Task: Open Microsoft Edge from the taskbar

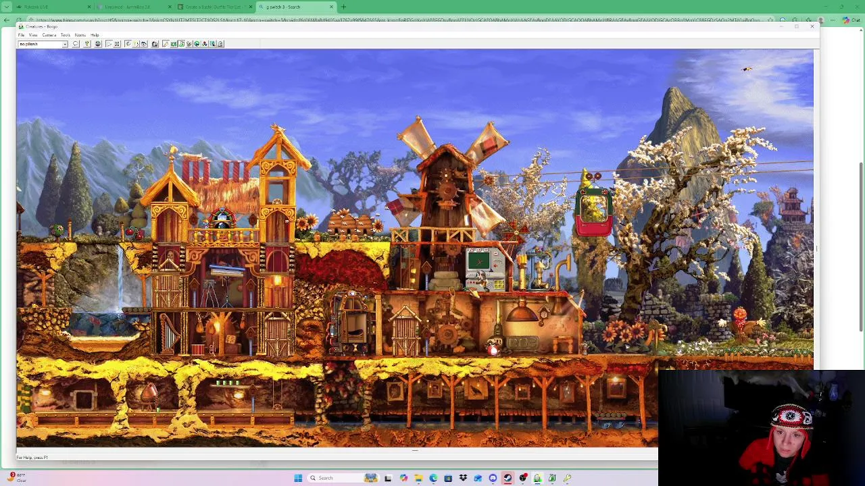Action: (x=433, y=478)
